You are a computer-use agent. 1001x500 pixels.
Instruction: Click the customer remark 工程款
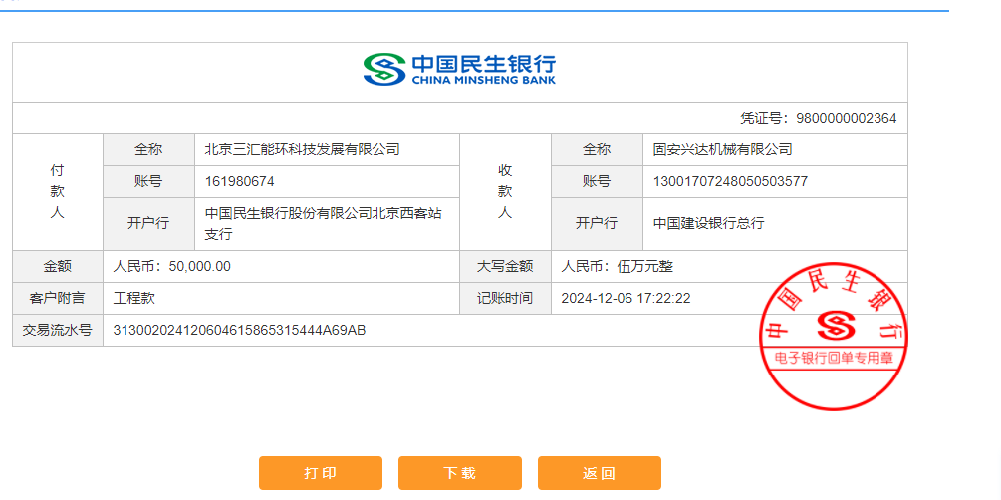click(x=133, y=298)
